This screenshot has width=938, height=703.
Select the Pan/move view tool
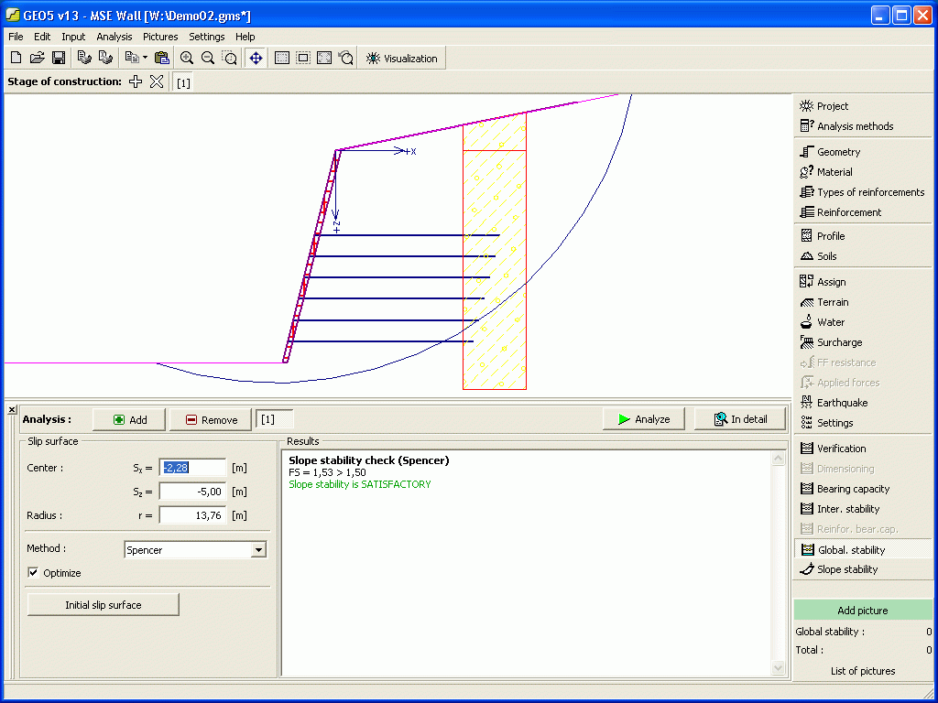pos(256,58)
